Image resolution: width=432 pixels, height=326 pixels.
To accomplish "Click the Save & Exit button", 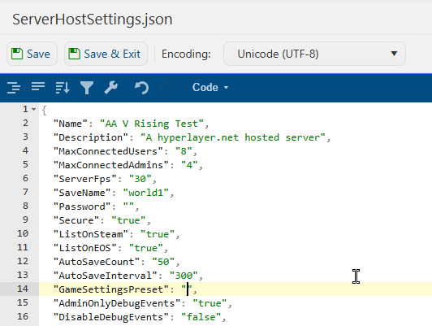I will click(106, 54).
